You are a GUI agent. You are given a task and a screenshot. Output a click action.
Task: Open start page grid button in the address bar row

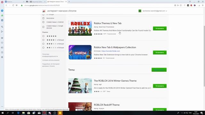(17, 5)
